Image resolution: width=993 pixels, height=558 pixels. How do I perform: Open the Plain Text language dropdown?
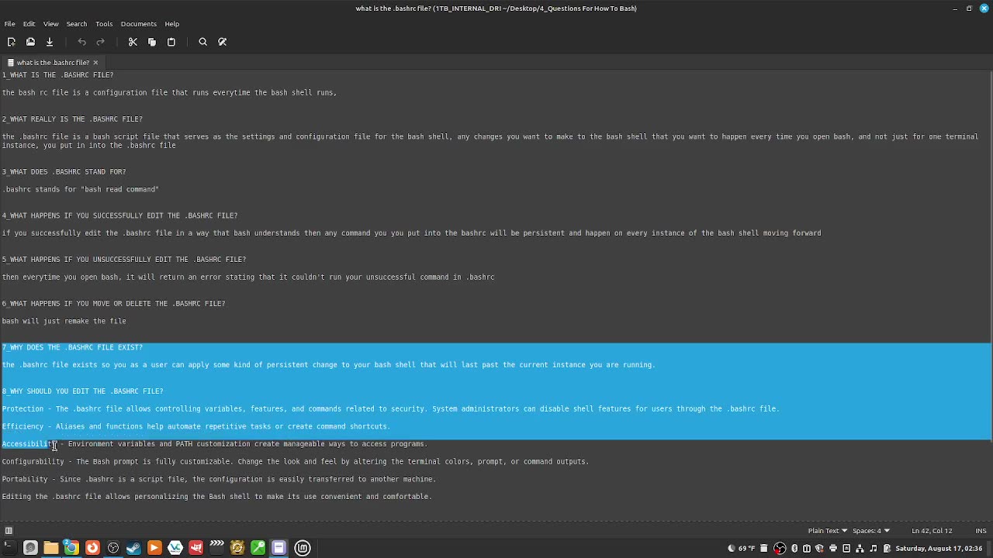[827, 531]
